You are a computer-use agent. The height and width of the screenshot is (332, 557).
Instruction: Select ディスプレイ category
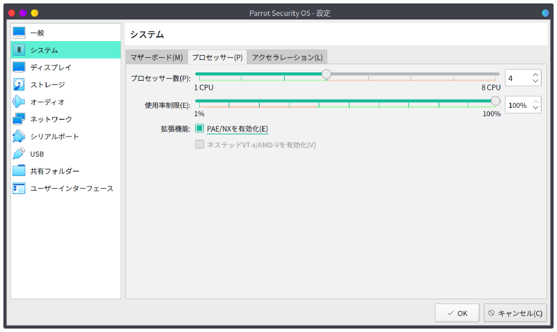pyautogui.click(x=65, y=67)
